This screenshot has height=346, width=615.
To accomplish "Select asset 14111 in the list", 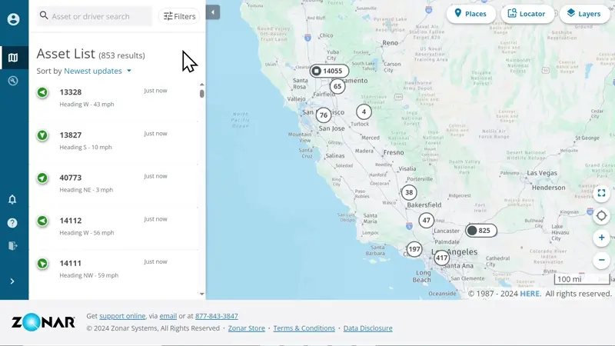I will pos(114,269).
